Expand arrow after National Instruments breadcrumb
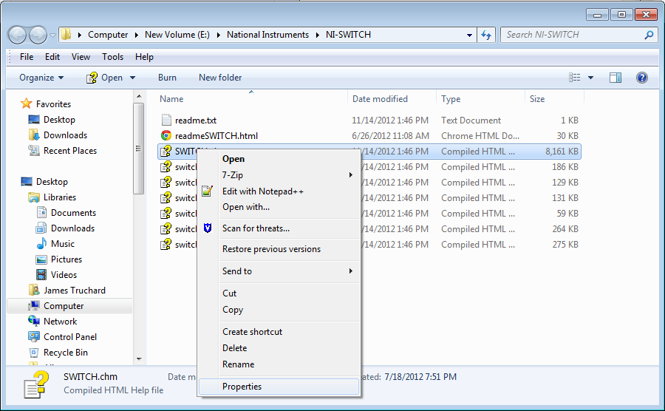 318,35
